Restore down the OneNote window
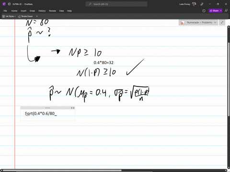The image size is (230, 172). pyautogui.click(x=218, y=4)
